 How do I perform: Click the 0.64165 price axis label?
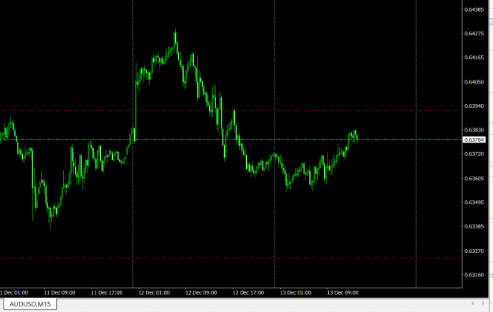pos(474,58)
